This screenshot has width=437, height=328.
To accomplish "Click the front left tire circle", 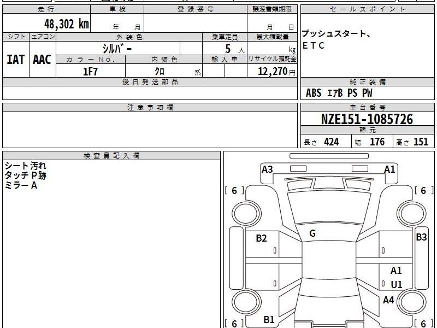I will click(245, 214).
